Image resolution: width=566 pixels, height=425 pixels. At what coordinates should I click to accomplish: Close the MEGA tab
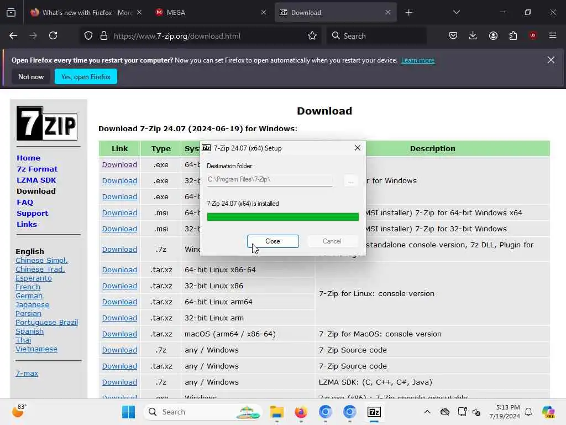264,13
